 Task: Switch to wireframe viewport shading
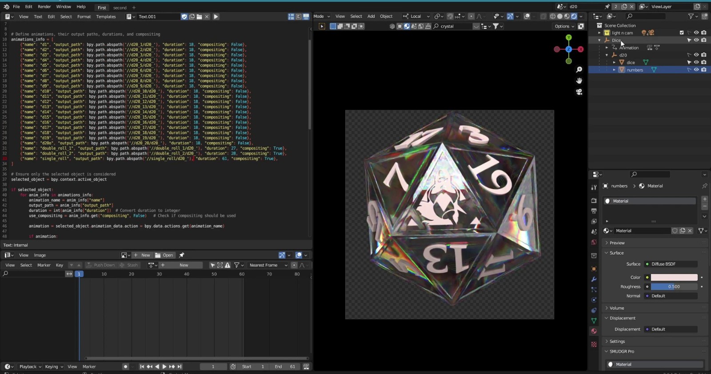pyautogui.click(x=553, y=16)
